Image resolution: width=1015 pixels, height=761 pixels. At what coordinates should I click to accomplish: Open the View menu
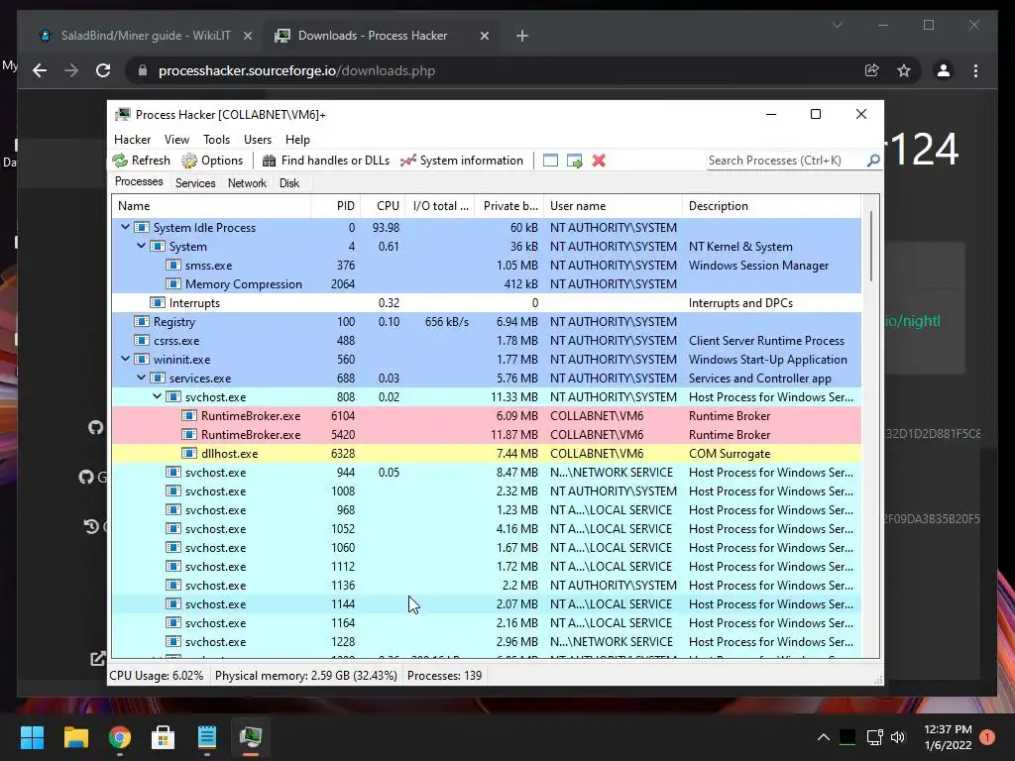click(176, 140)
